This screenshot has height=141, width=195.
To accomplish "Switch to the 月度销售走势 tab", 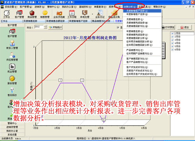I will coord(34,21).
